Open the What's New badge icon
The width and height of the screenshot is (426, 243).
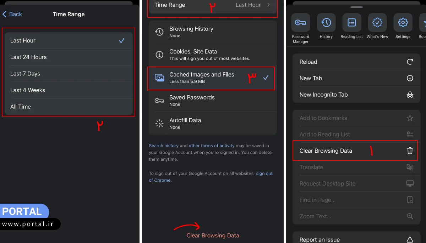pyautogui.click(x=377, y=23)
